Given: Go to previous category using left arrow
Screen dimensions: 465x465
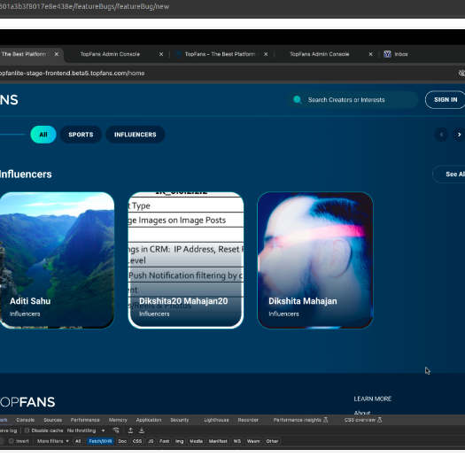Looking at the screenshot, I should (x=442, y=135).
